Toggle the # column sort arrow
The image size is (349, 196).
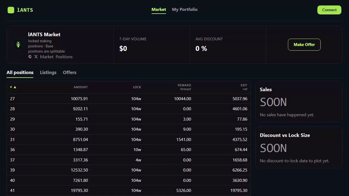15,87
